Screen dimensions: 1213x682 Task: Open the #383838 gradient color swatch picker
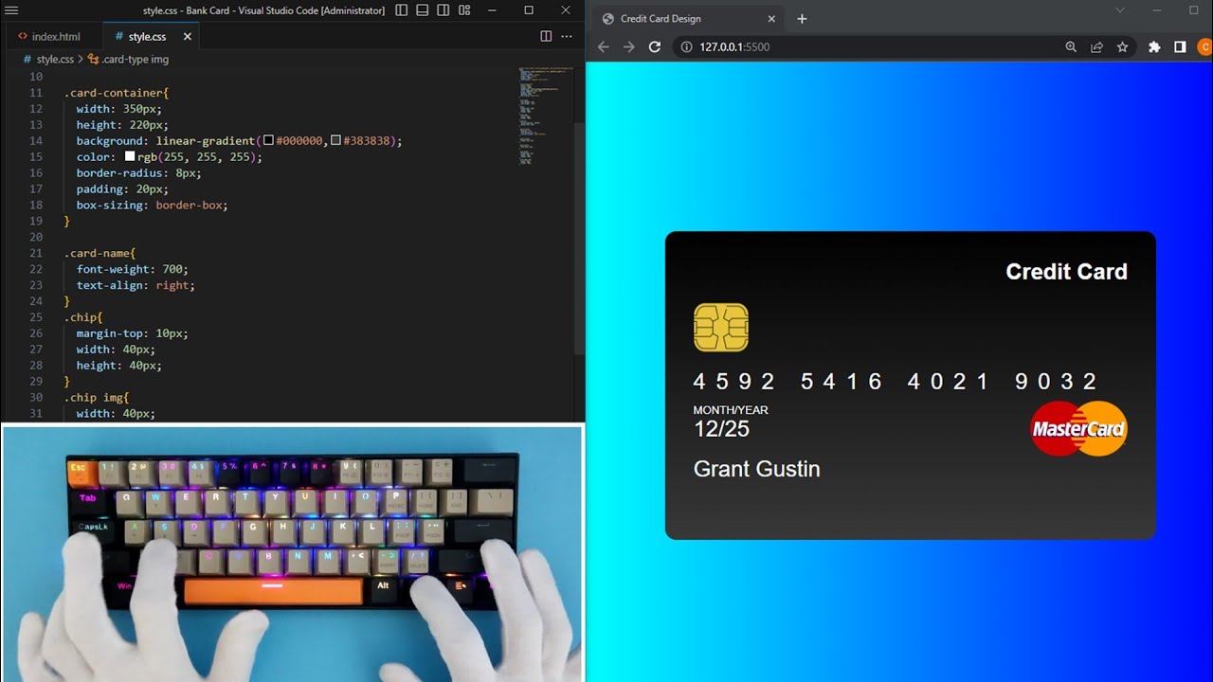click(336, 140)
